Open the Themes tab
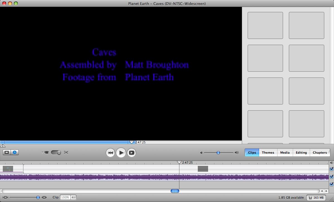 [x=268, y=153]
